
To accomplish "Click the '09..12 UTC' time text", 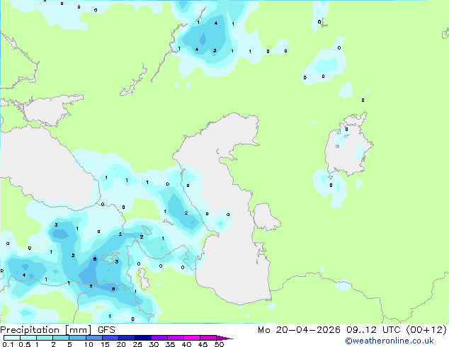I will (x=373, y=330).
